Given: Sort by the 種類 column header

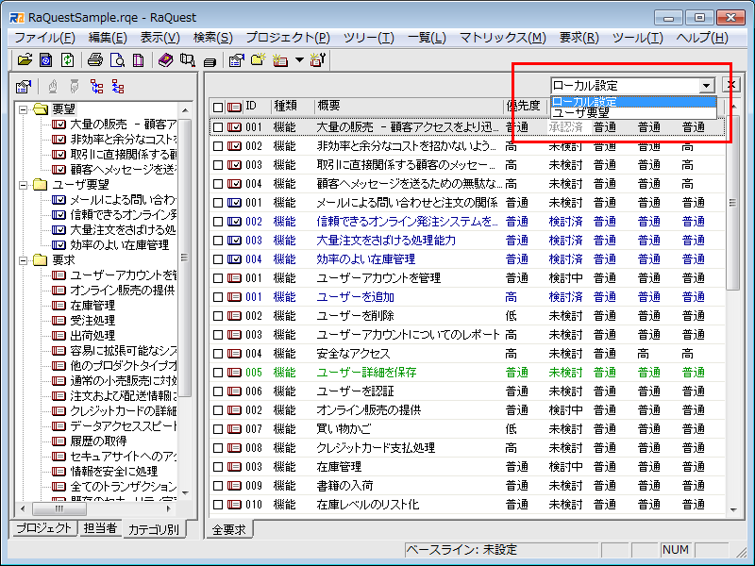Looking at the screenshot, I should tap(292, 106).
